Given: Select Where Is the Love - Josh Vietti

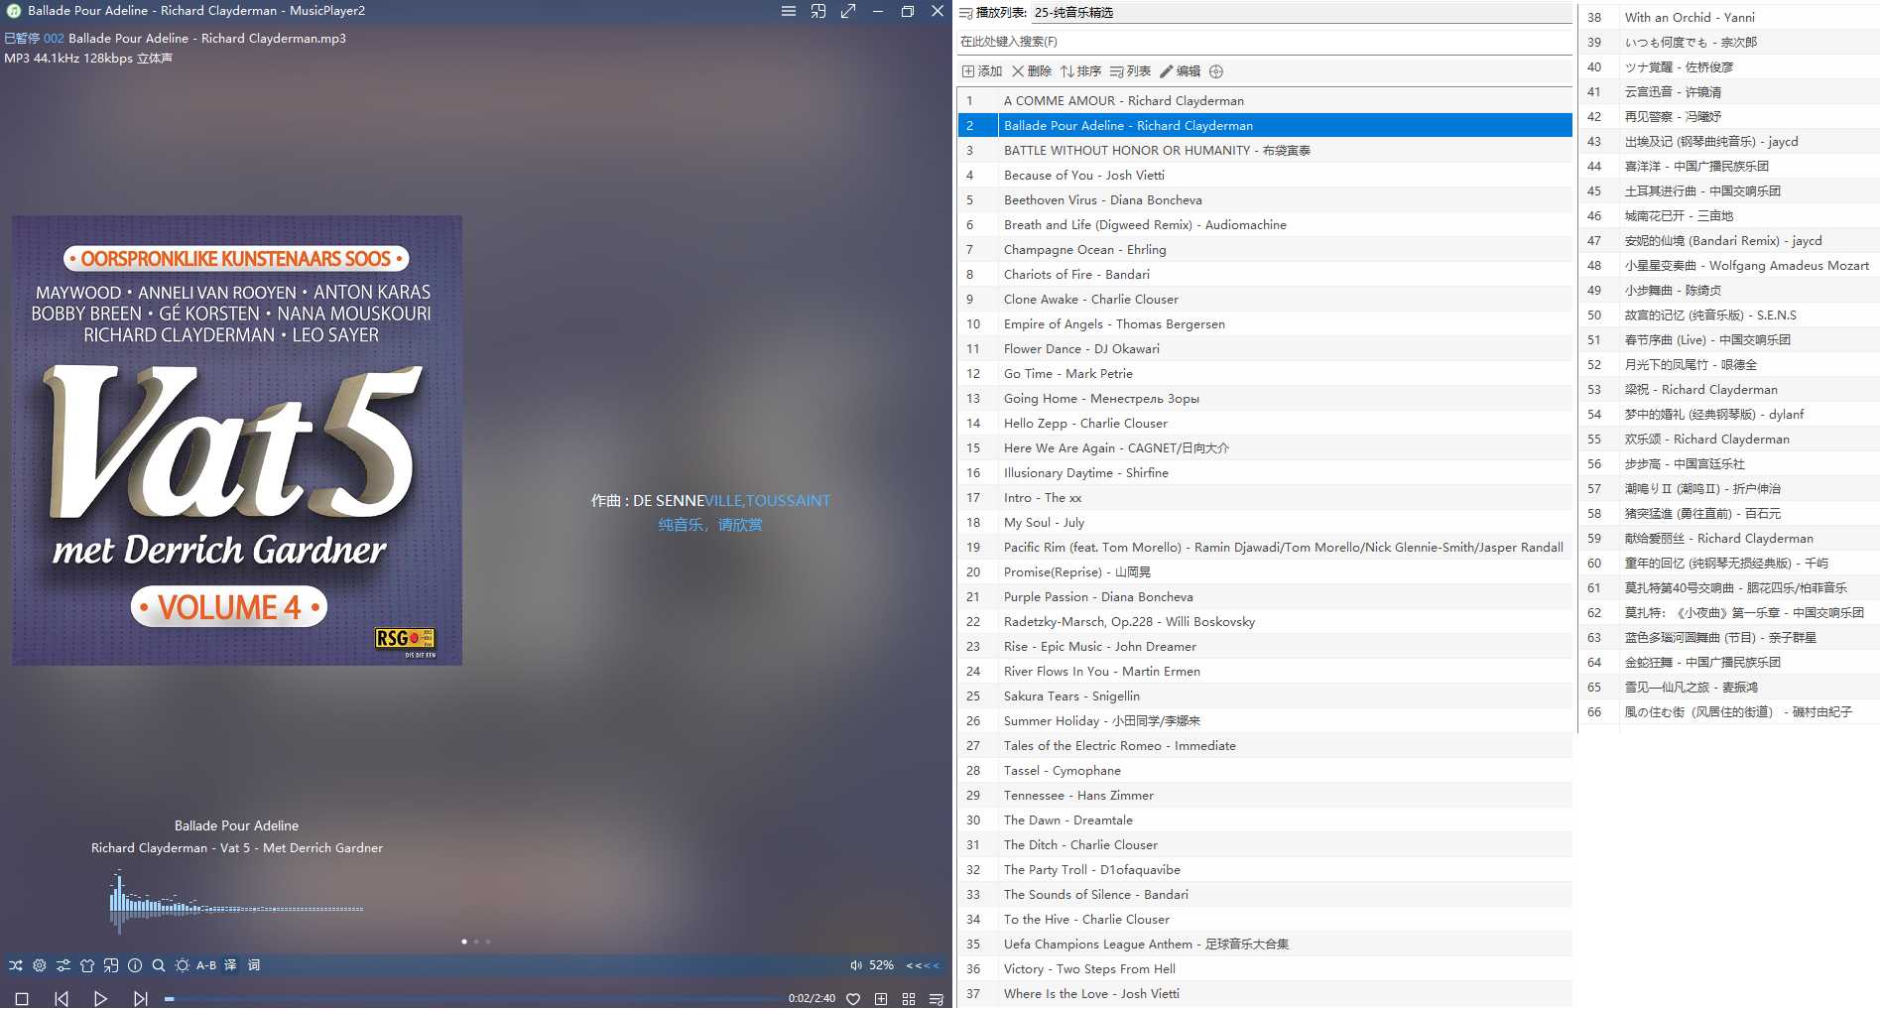Looking at the screenshot, I should [x=1265, y=993].
